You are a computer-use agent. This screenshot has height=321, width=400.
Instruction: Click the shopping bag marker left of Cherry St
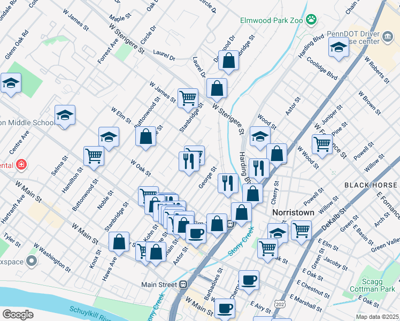252,194
